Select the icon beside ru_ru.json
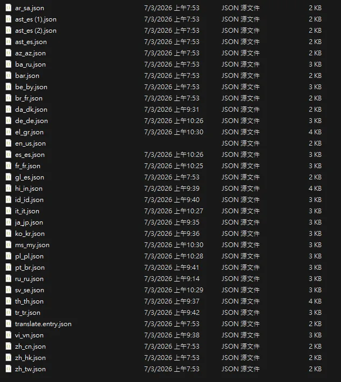 tap(9, 278)
